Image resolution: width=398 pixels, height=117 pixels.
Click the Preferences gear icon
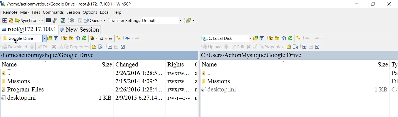[x=72, y=21]
